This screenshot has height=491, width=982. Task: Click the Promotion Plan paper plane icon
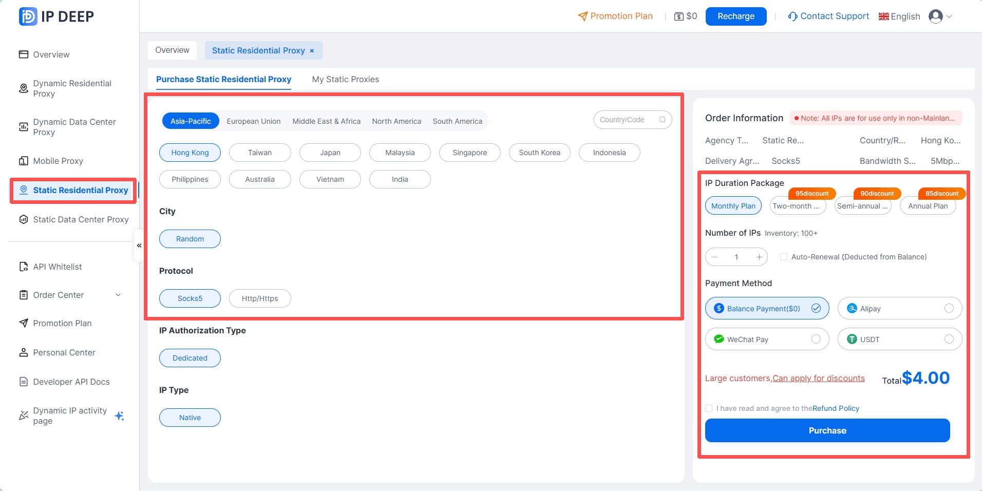tap(582, 16)
